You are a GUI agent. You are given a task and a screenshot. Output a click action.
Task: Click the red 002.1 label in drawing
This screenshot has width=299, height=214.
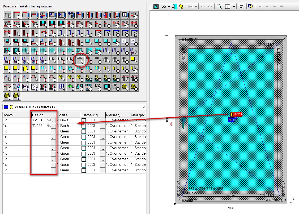click(x=236, y=114)
